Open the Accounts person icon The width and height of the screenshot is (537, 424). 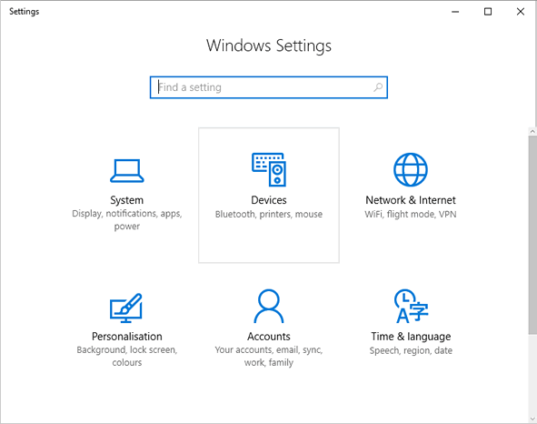[269, 306]
